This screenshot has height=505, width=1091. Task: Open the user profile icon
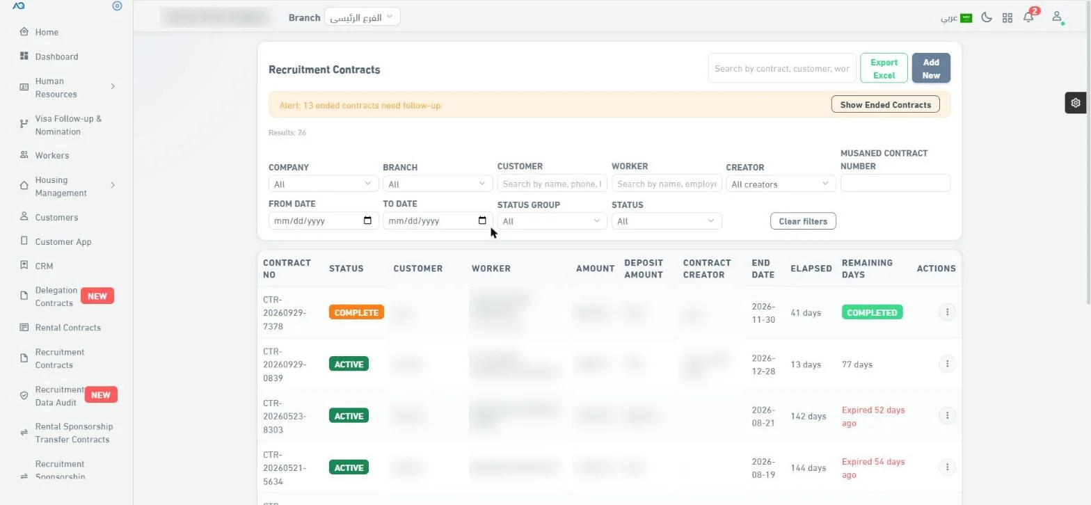coord(1057,17)
